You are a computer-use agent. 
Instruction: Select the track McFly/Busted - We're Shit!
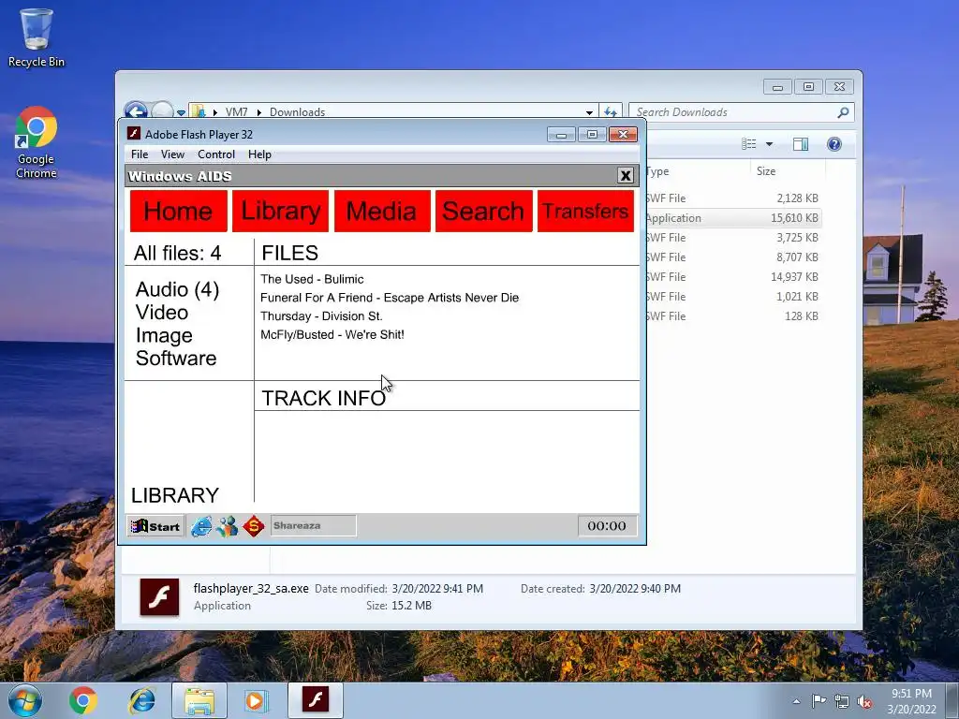(x=332, y=334)
